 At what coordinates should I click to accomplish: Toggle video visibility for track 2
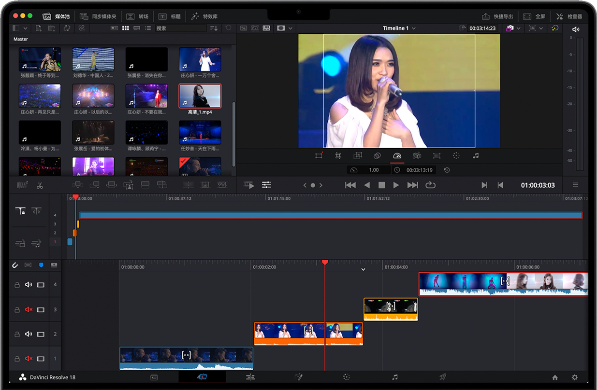pos(41,334)
